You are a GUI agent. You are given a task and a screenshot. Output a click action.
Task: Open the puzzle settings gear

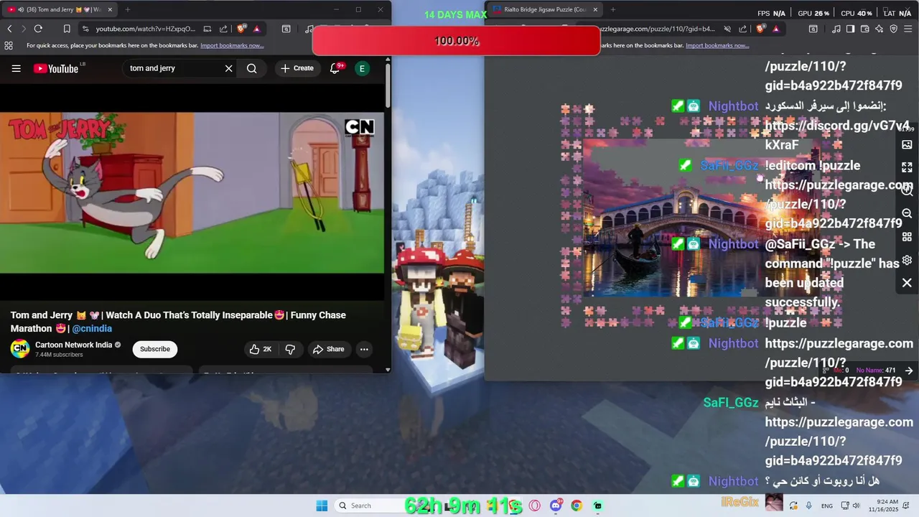click(x=907, y=260)
